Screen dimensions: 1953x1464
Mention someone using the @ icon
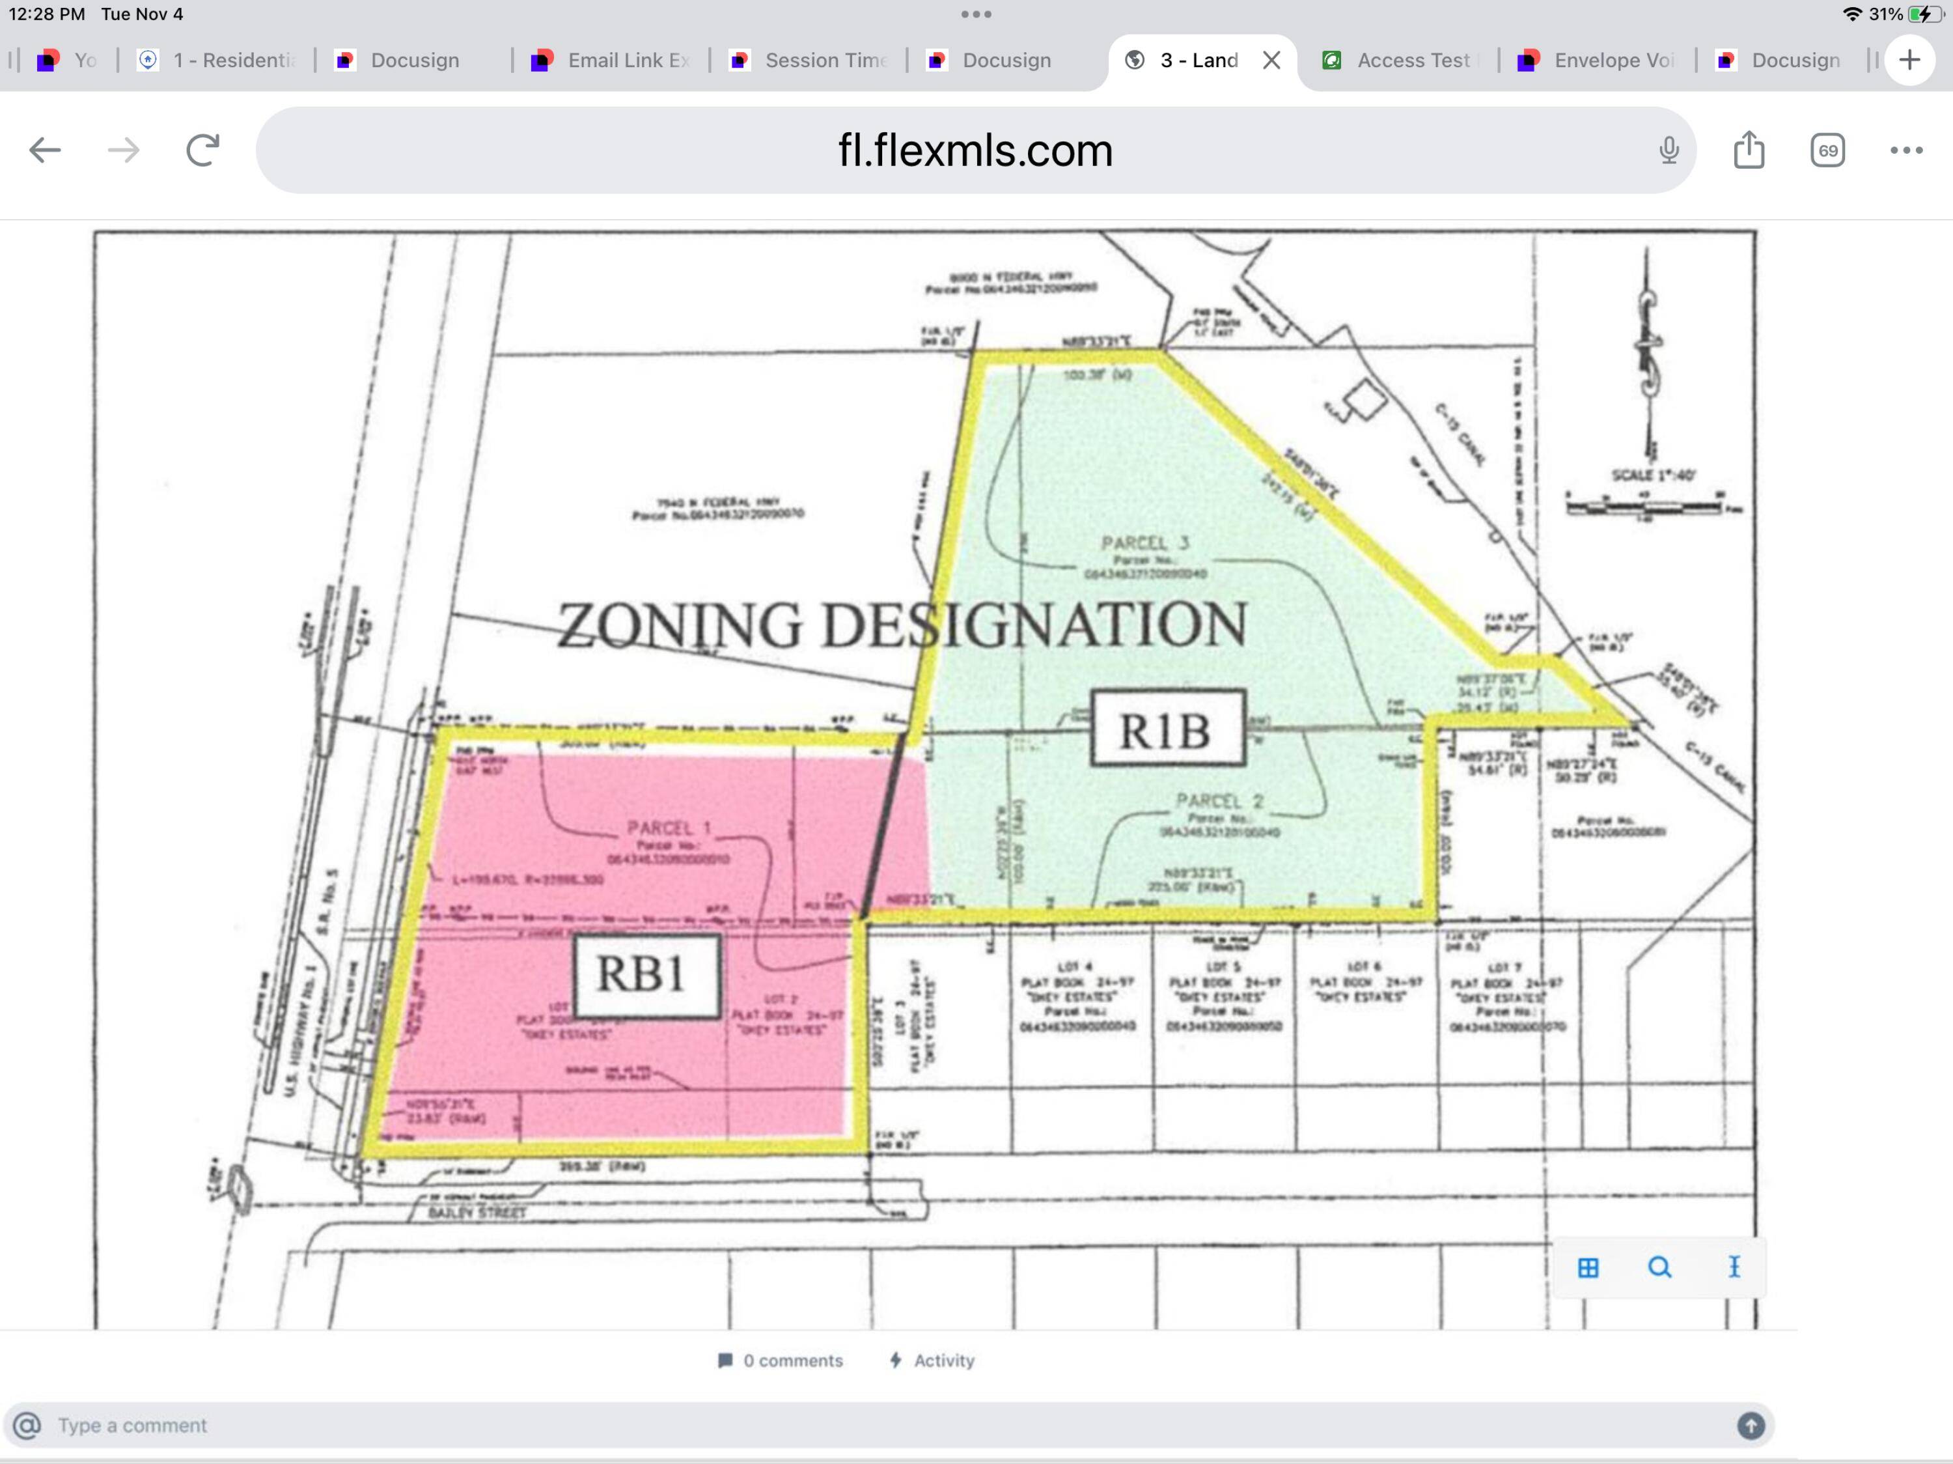click(27, 1424)
